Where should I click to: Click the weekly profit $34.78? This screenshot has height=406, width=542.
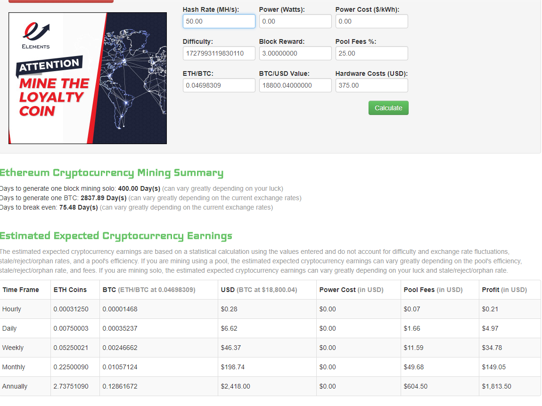[492, 348]
